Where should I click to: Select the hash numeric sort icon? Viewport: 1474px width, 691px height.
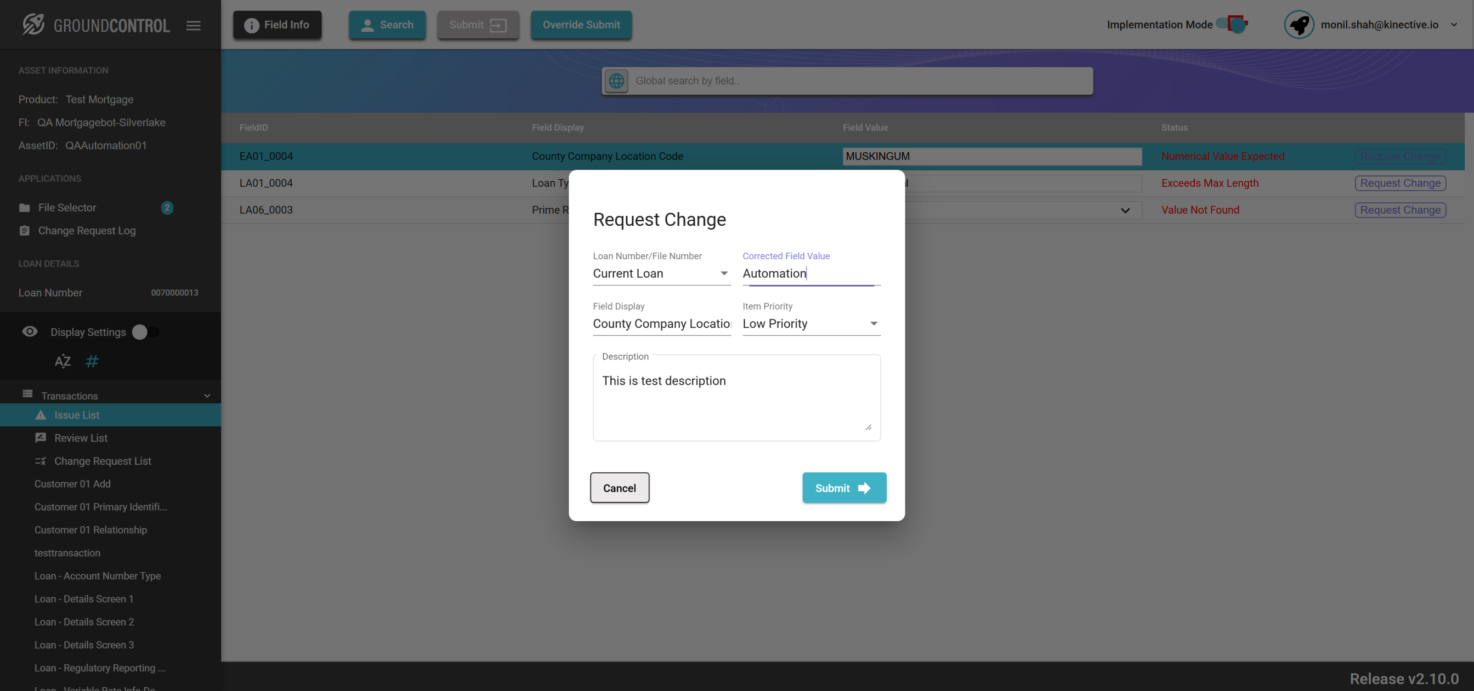point(92,361)
